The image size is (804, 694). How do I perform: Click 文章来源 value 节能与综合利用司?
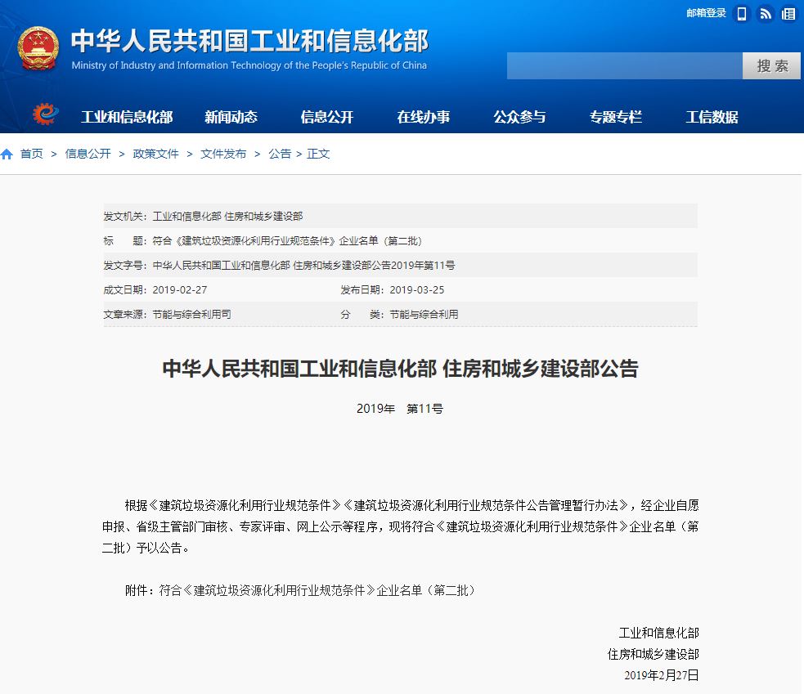pos(191,314)
